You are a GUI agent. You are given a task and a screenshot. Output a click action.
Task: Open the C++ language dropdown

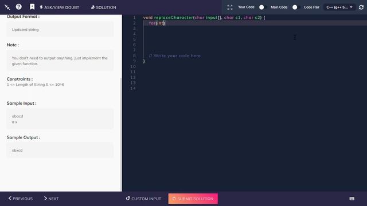pos(339,7)
